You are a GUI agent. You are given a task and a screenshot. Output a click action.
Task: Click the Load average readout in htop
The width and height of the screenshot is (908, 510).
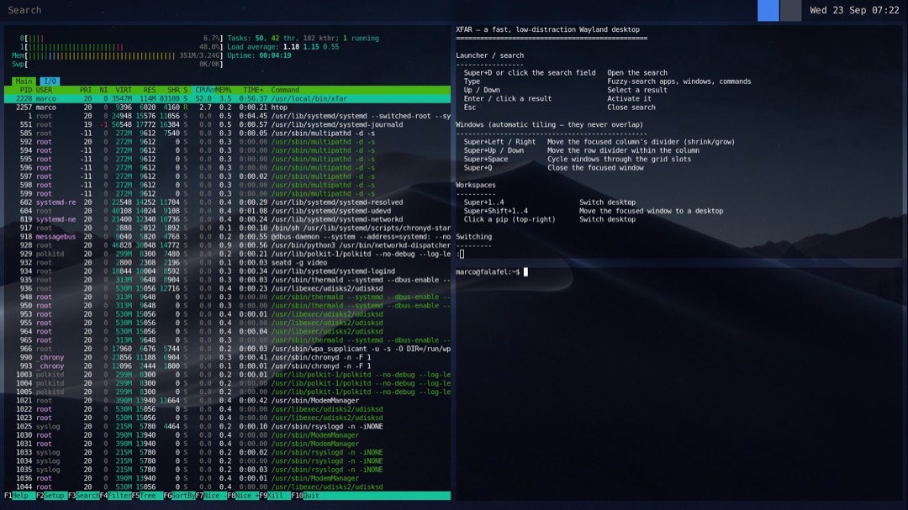click(x=283, y=47)
